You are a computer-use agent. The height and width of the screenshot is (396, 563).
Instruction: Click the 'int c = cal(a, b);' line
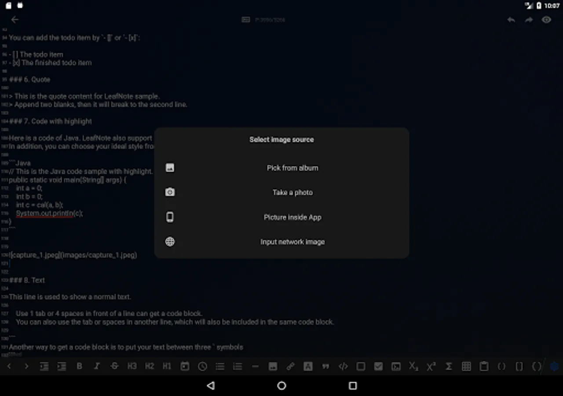(x=40, y=205)
